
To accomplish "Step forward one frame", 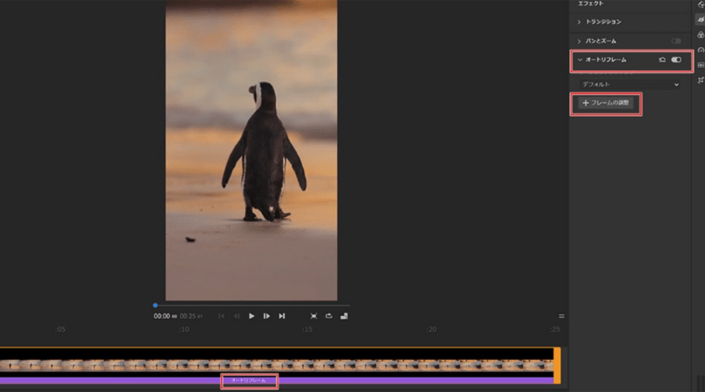I will click(x=266, y=316).
